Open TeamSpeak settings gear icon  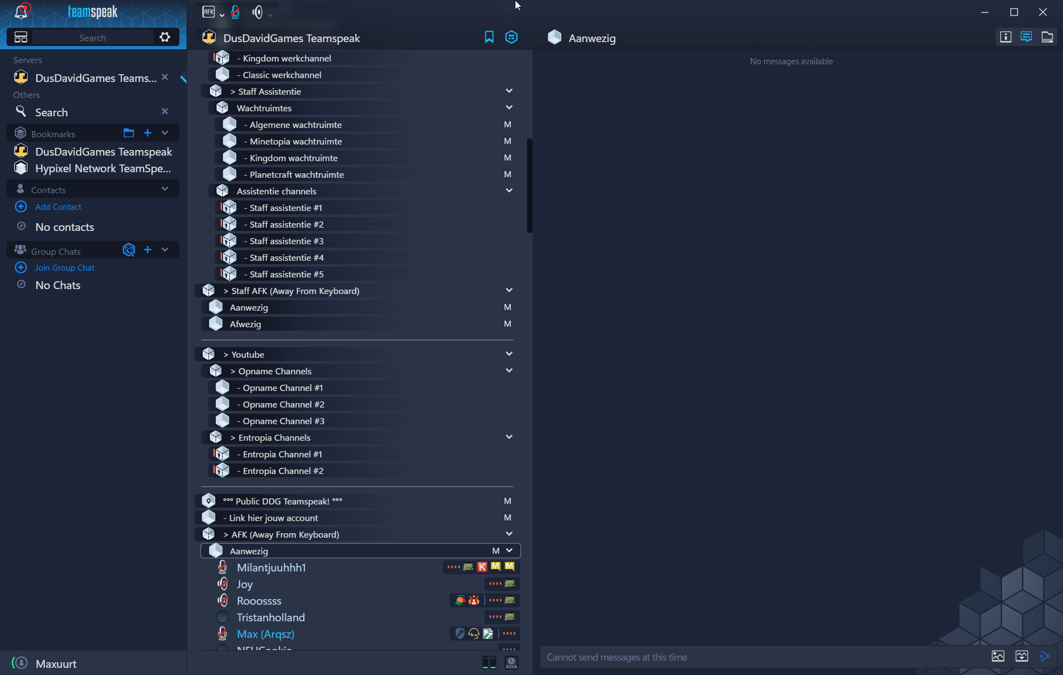coord(165,37)
